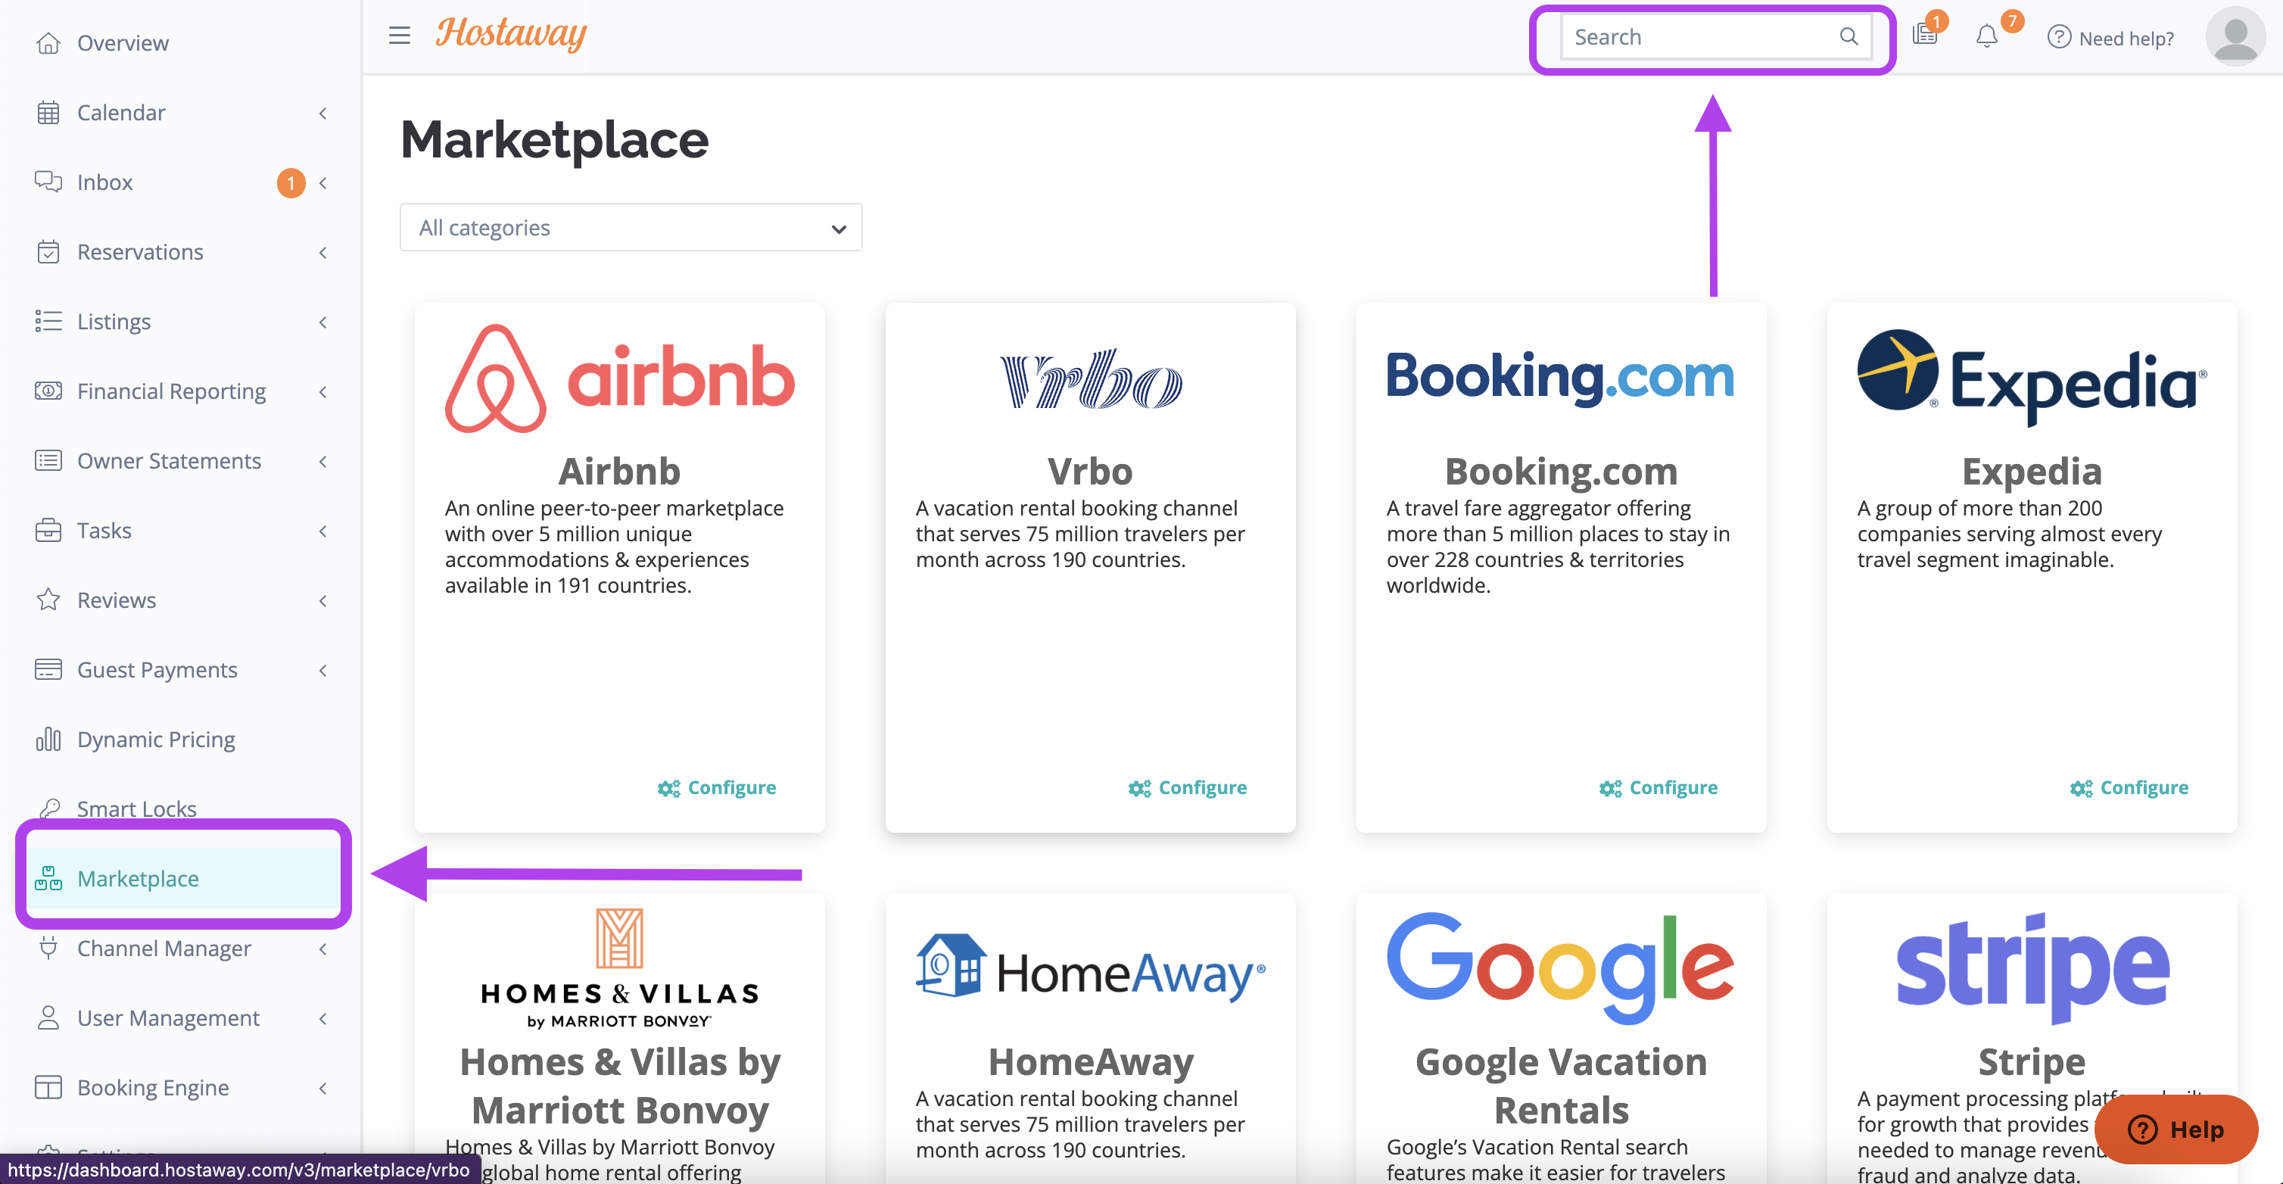Image resolution: width=2283 pixels, height=1184 pixels.
Task: Expand the Financial Reporting chevron
Action: click(x=322, y=391)
